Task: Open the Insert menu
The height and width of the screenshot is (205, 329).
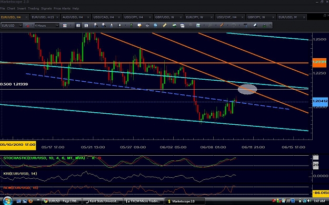Action: (x=22, y=8)
